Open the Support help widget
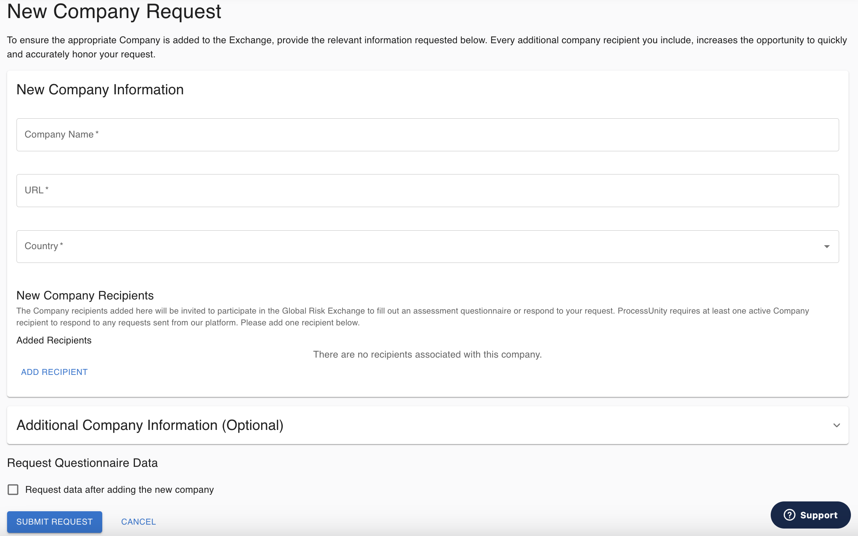 click(x=810, y=515)
